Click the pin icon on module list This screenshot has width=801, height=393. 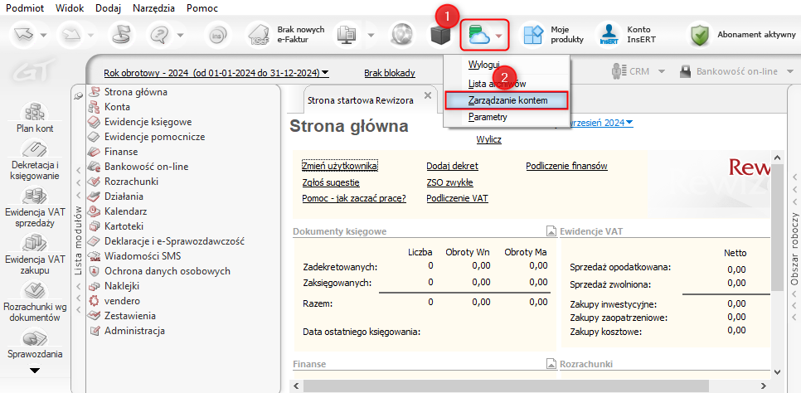point(79,95)
